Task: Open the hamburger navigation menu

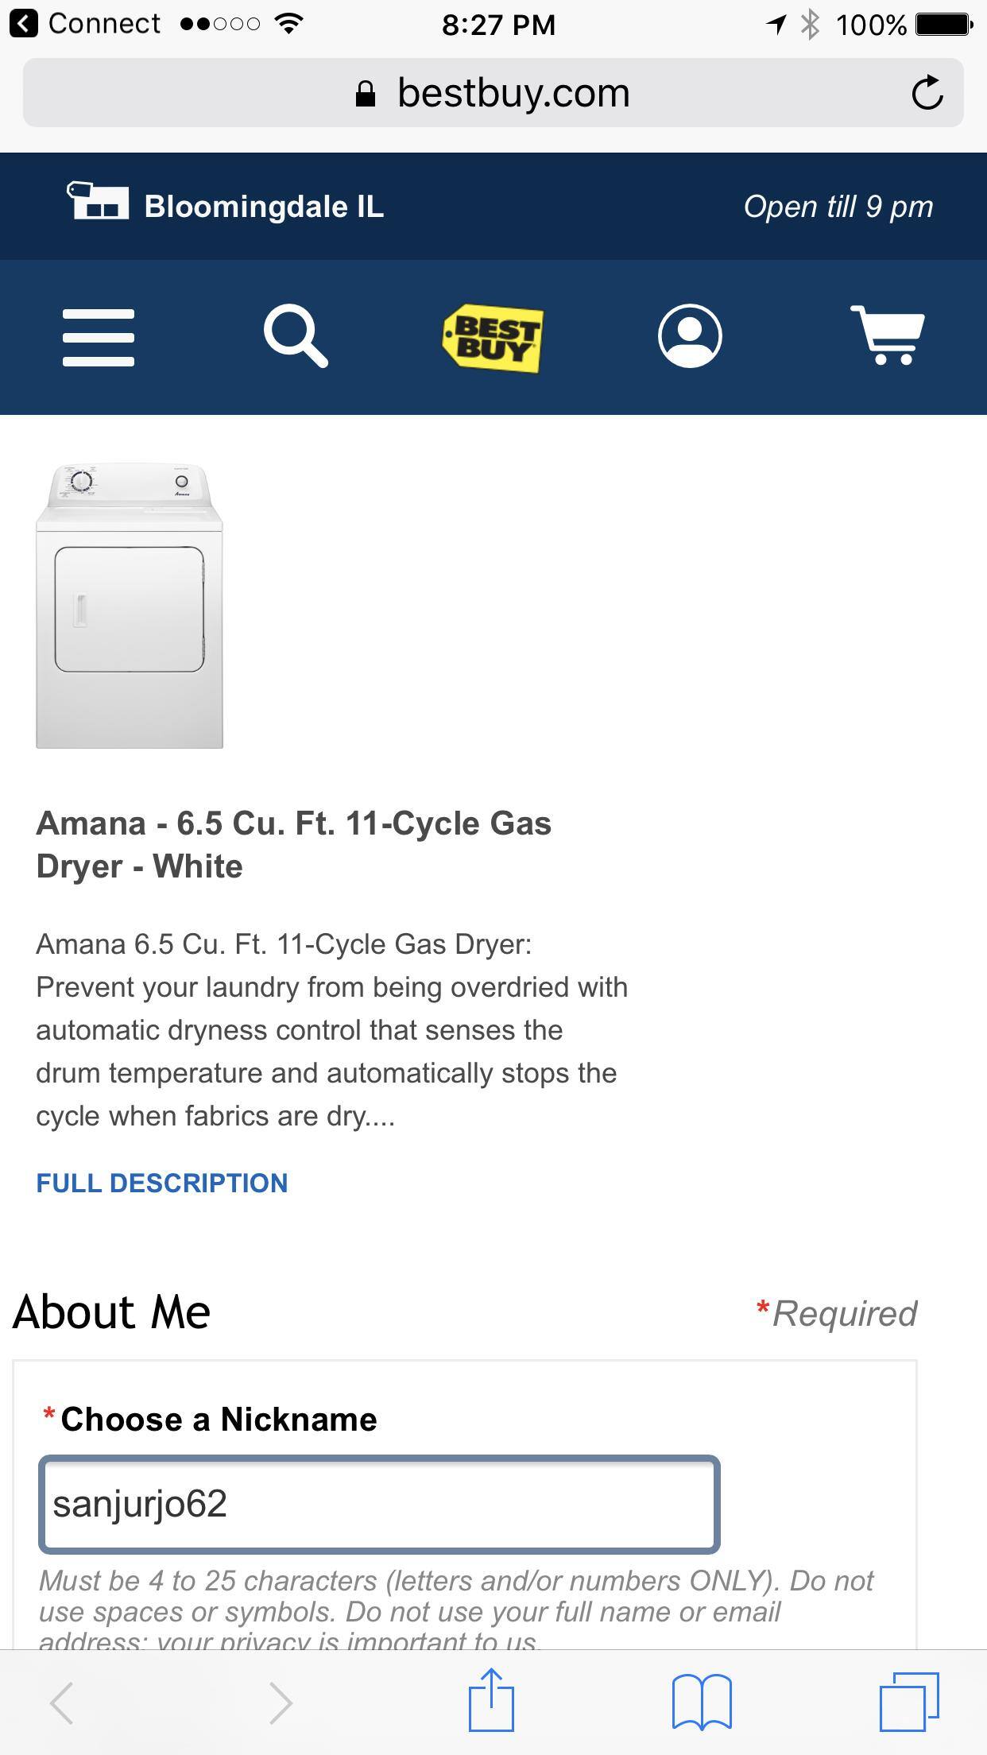Action: tap(98, 337)
